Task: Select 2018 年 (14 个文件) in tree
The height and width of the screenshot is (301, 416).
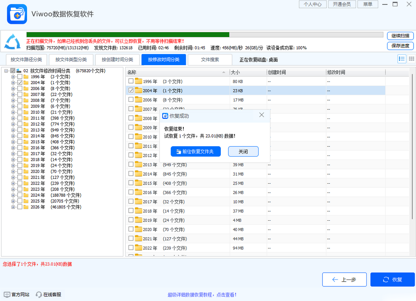Action: (x=52, y=160)
